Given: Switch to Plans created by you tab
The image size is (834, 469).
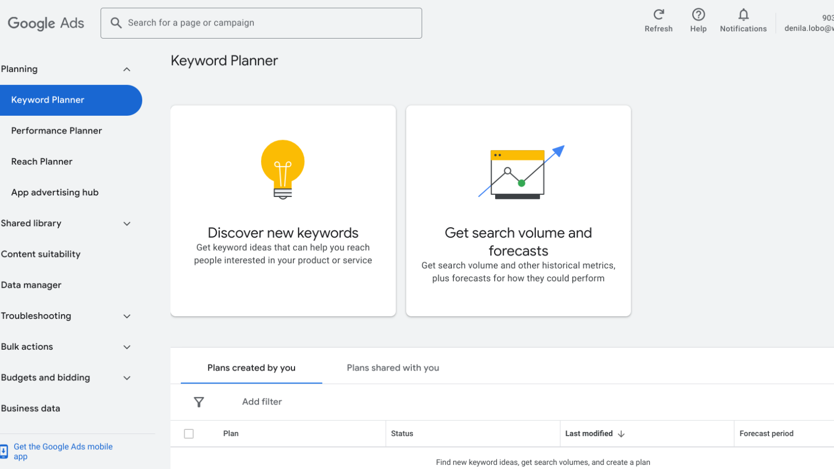Looking at the screenshot, I should pos(251,368).
